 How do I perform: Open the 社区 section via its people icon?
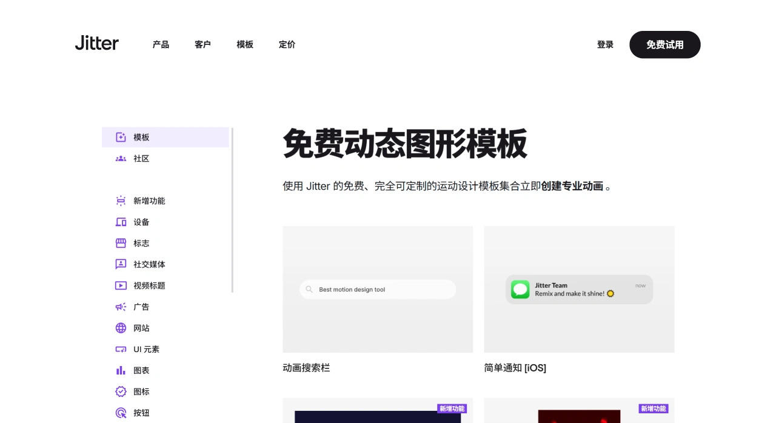(x=121, y=158)
